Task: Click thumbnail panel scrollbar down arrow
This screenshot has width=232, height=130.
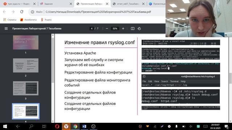Action: tap(53, 121)
